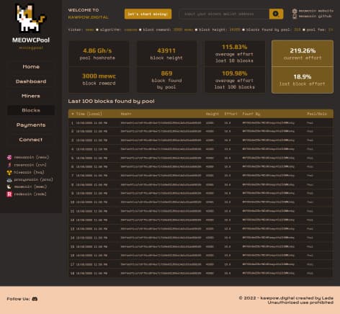Go to the Connect page
Screen dimensions: 340x314
click(31, 140)
